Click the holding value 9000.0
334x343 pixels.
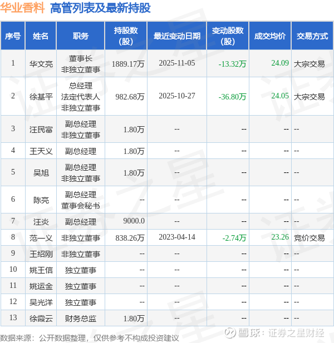pos(134,221)
